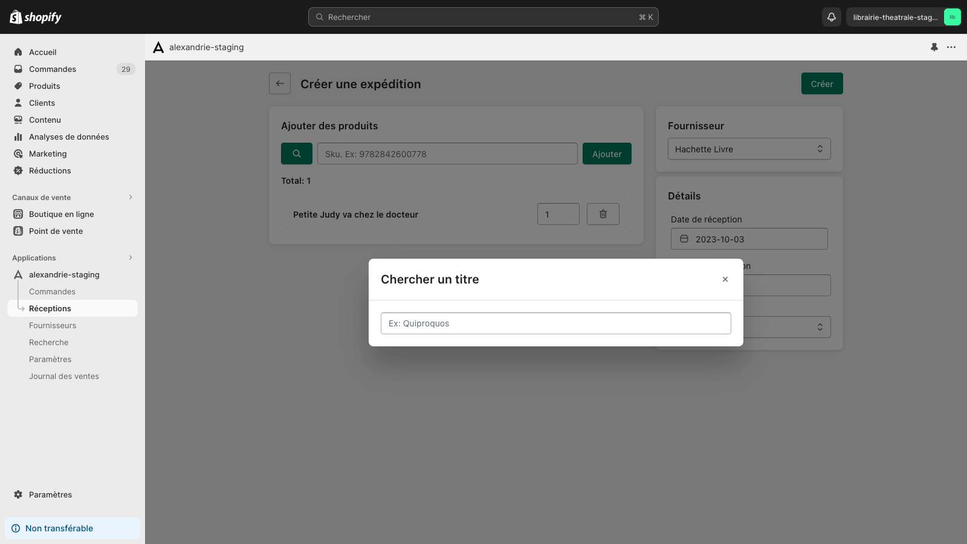Screen dimensions: 967x544
Task: Click the Rechercher search bar
Action: tap(483, 17)
